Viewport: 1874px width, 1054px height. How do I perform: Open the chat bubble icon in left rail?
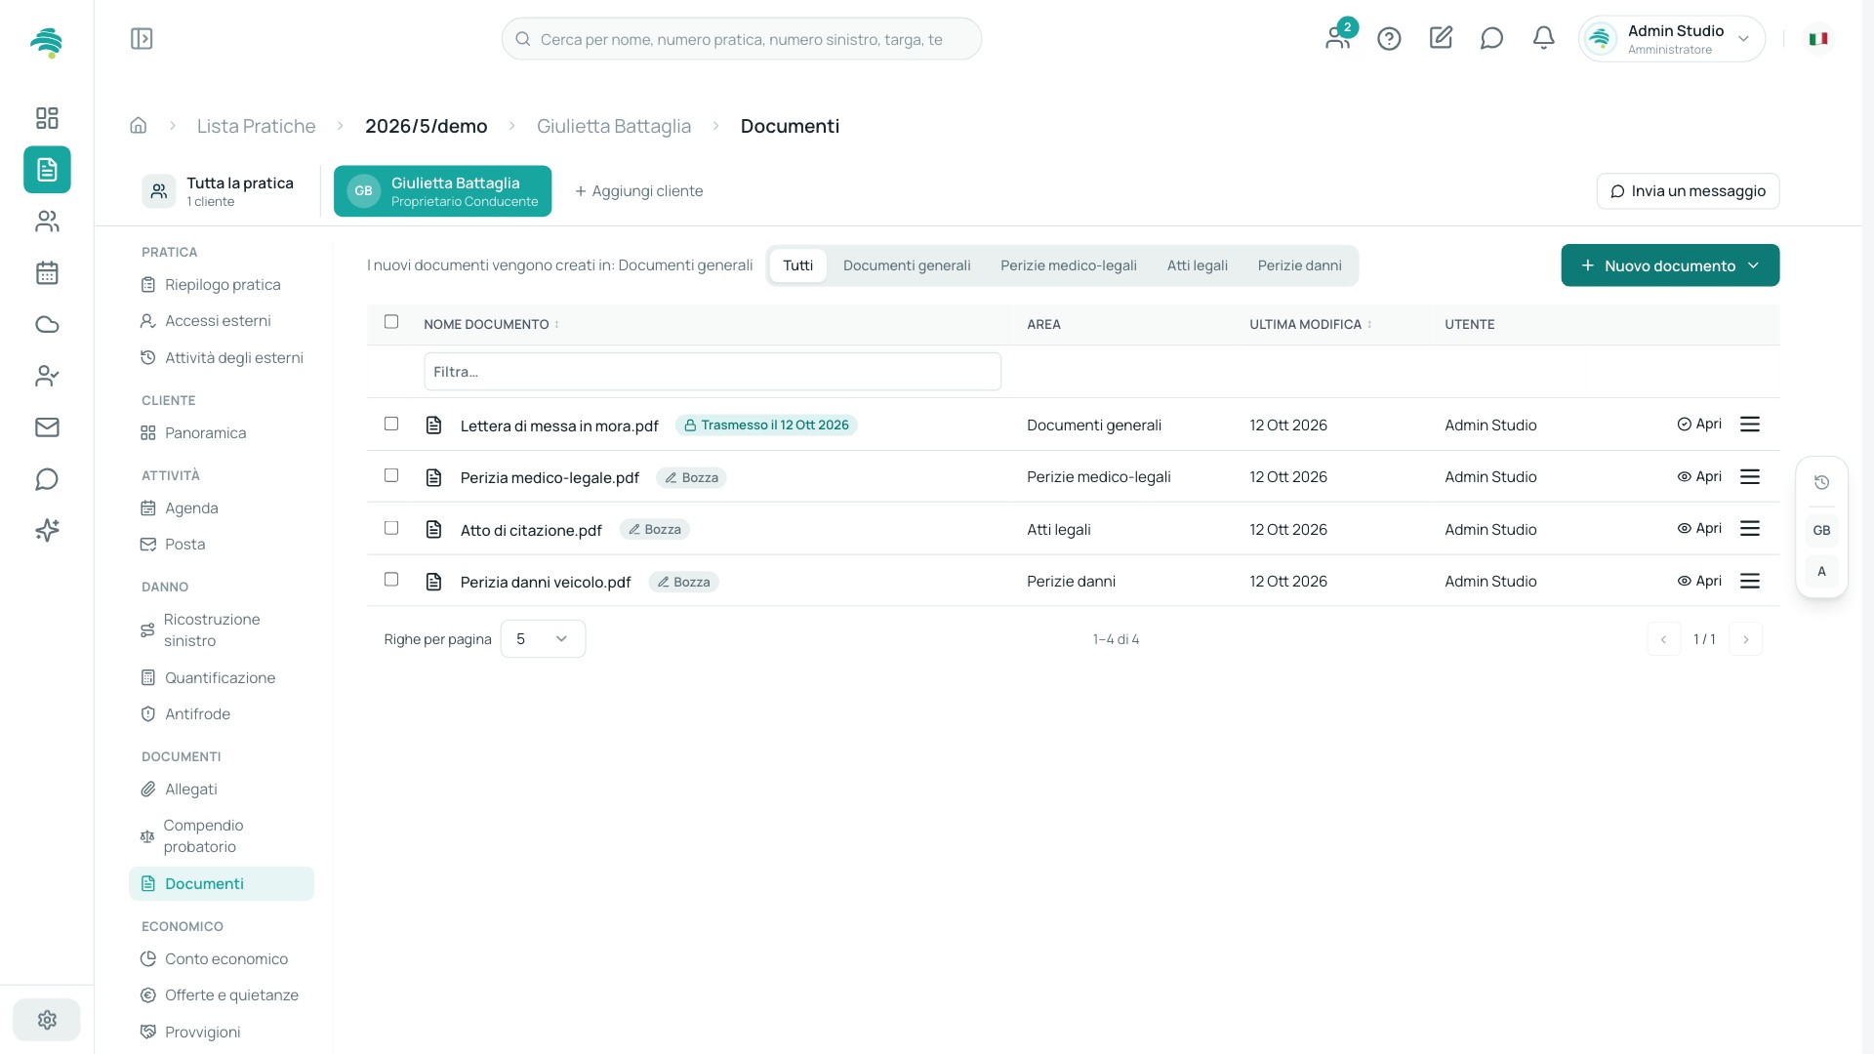(x=47, y=479)
